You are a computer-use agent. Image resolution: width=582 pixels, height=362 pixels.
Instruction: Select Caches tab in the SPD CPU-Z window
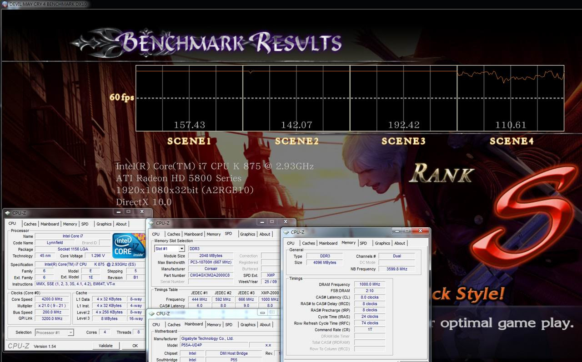[174, 235]
